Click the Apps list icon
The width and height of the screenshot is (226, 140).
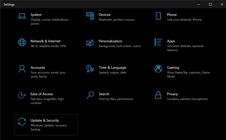tap(158, 42)
